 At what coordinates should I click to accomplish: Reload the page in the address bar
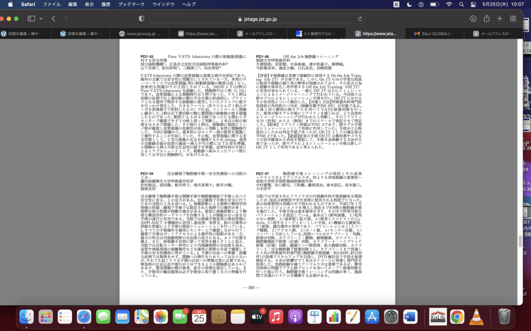pos(358,19)
